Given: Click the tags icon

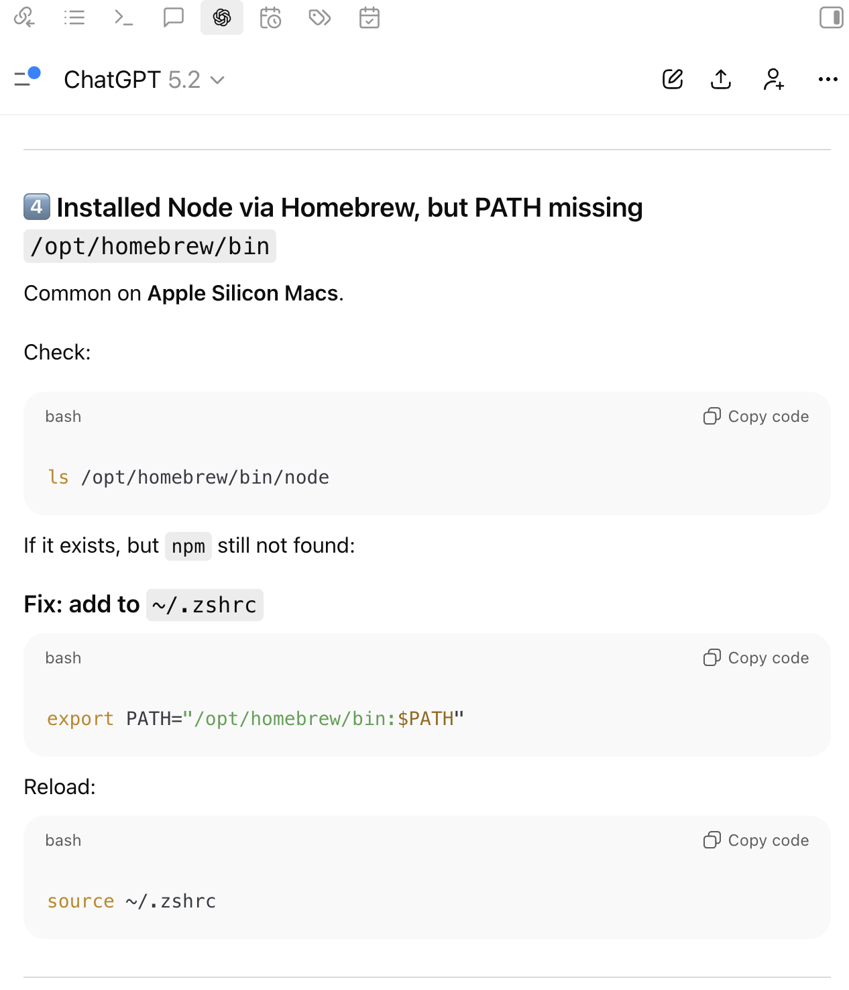Looking at the screenshot, I should pyautogui.click(x=320, y=17).
